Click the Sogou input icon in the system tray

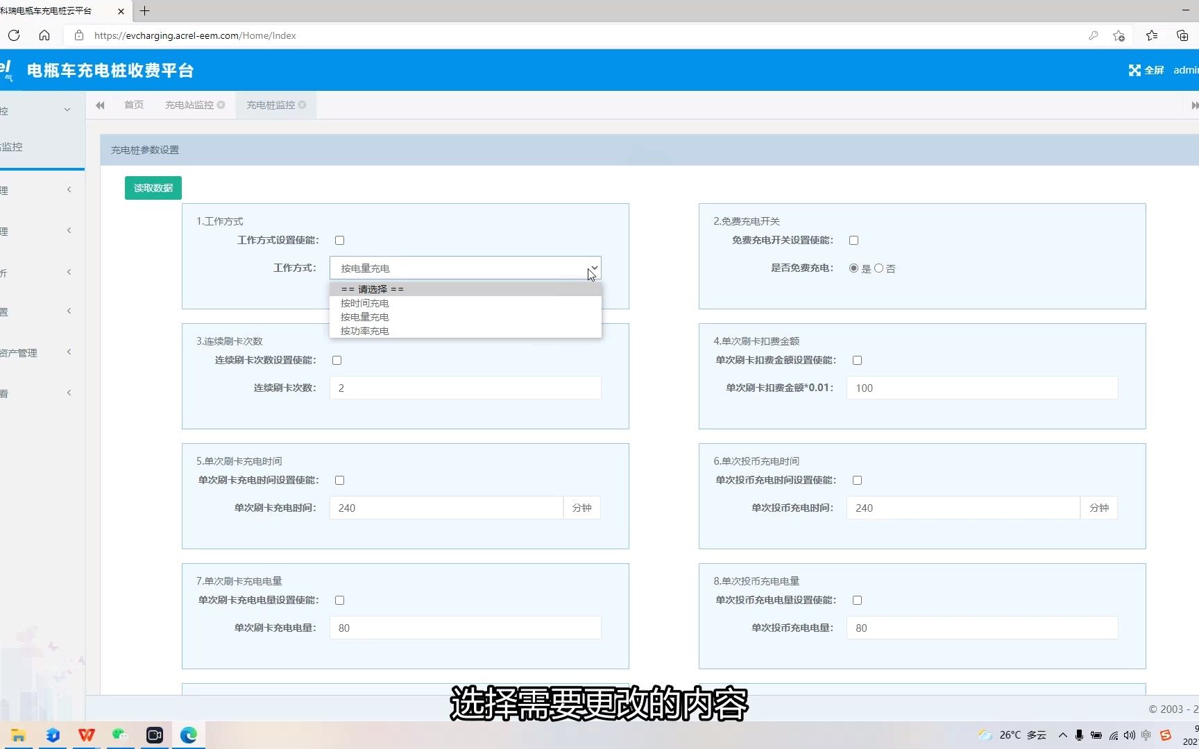click(x=1164, y=735)
